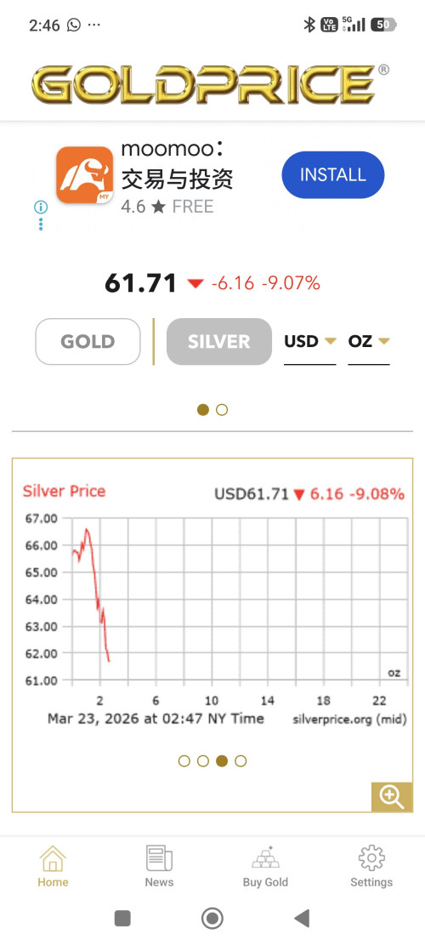
Task: Select the first chart page dot
Action: pyautogui.click(x=184, y=761)
